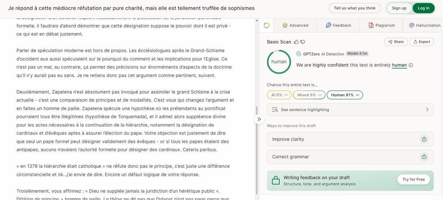Click the Basic Scan heading
443x200 pixels.
(x=279, y=42)
